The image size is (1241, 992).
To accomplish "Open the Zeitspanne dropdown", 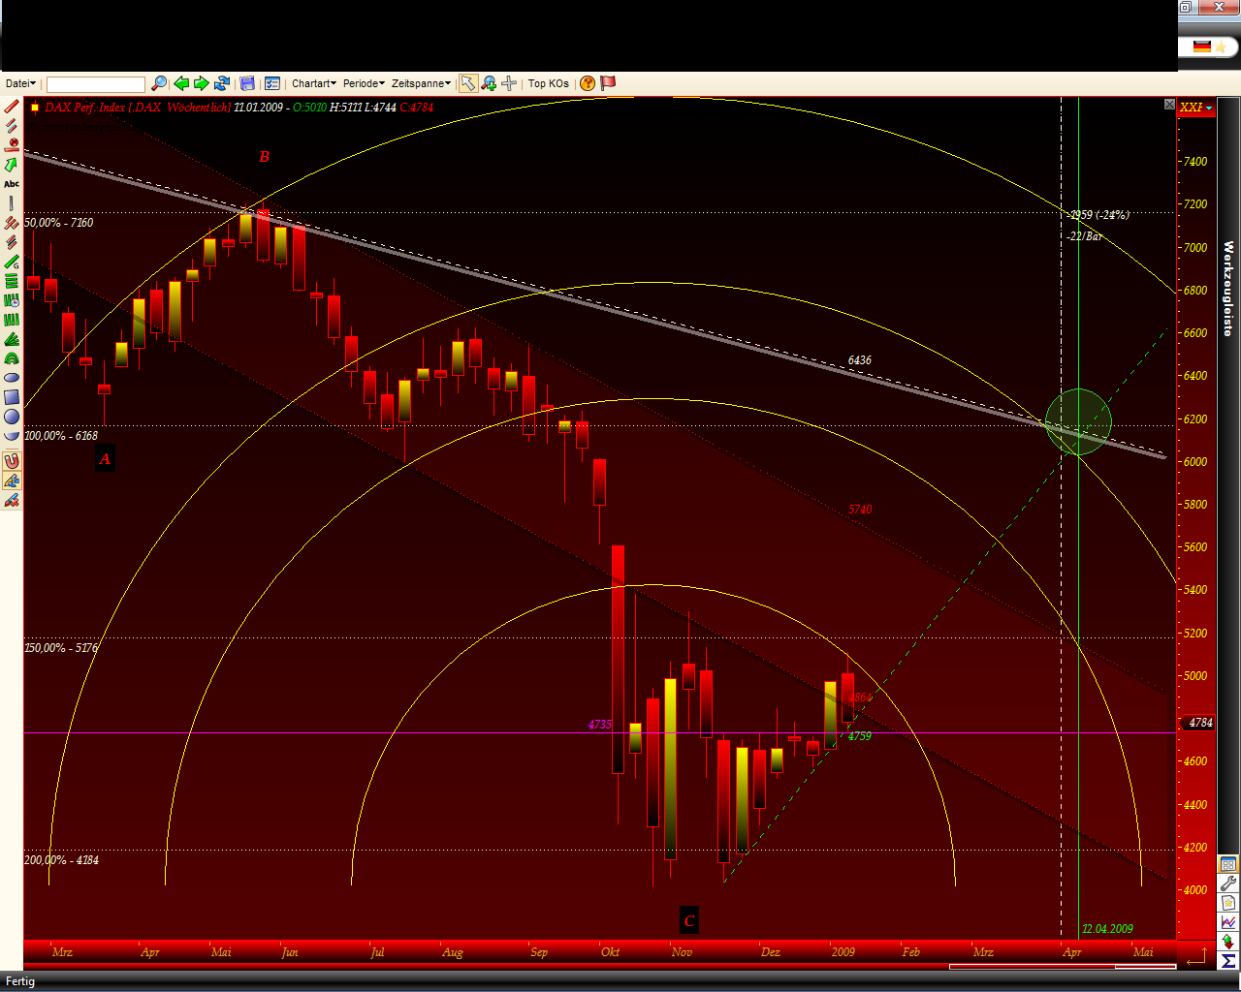I will [x=421, y=83].
